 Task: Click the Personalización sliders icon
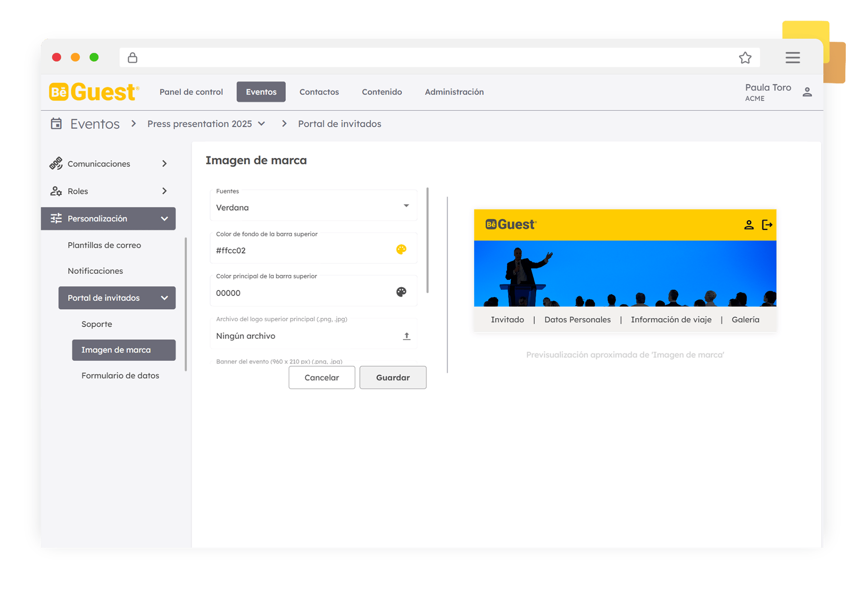click(56, 218)
